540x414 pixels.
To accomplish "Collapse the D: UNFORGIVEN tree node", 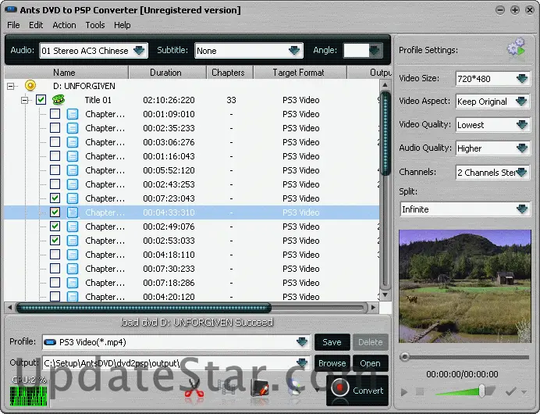I will 10,86.
